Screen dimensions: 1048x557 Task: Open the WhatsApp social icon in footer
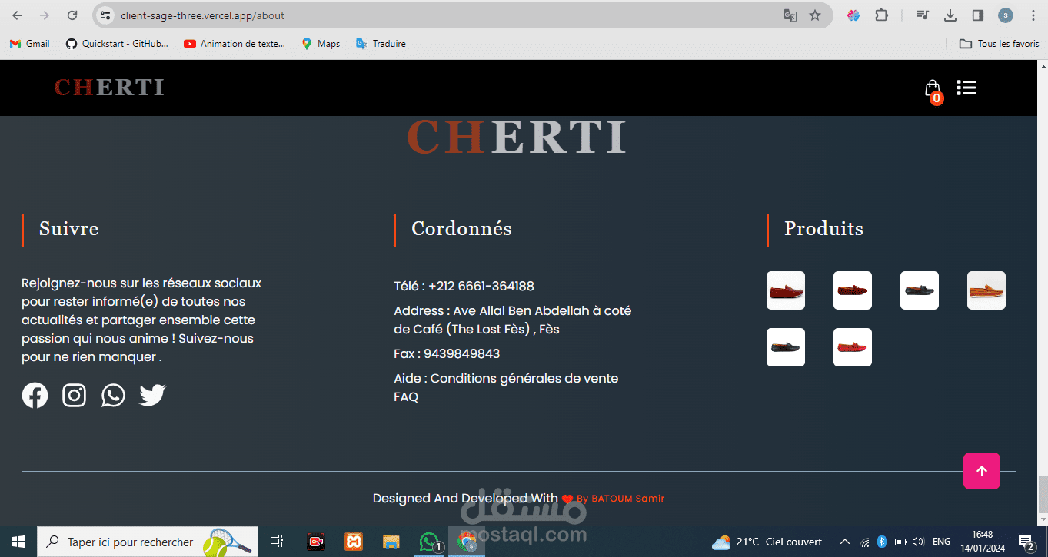pos(113,395)
